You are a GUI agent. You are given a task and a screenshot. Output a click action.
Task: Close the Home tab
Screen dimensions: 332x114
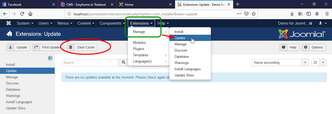[170, 4]
